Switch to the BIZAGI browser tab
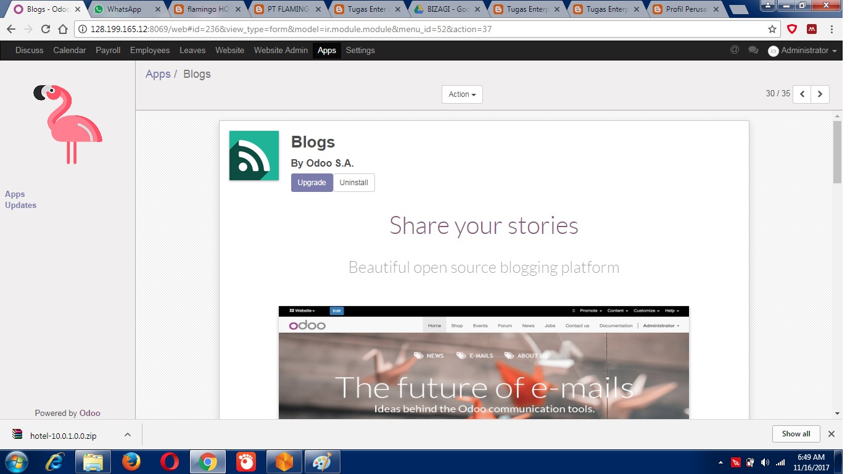 click(449, 9)
